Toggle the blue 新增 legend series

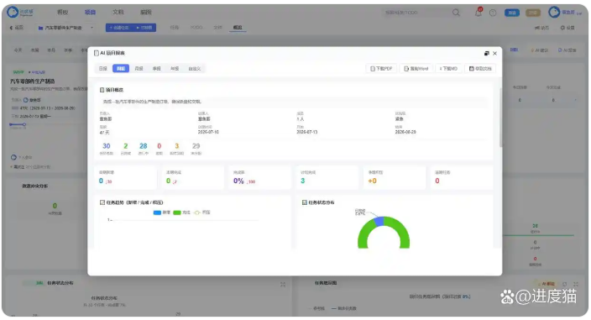click(162, 212)
